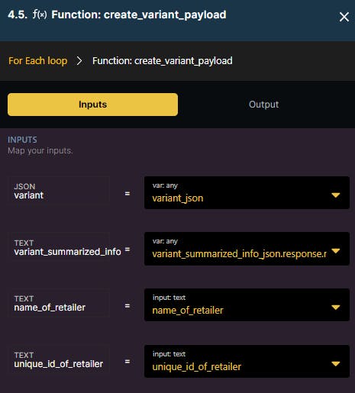The image size is (355, 393).
Task: Open the unique_id_of_retailer value dropdown arrow
Action: click(x=336, y=364)
